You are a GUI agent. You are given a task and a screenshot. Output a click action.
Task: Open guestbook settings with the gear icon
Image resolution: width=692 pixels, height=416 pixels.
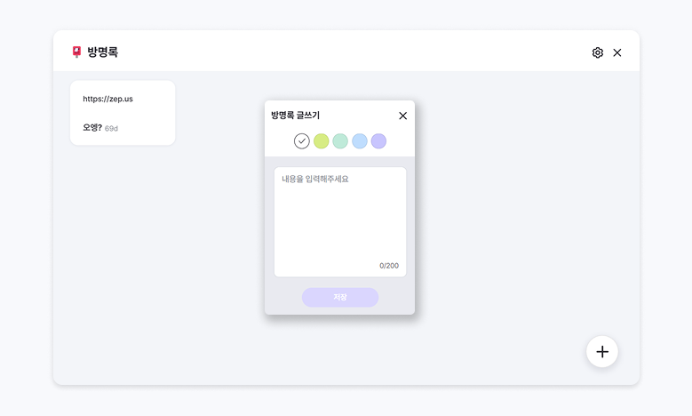click(597, 52)
